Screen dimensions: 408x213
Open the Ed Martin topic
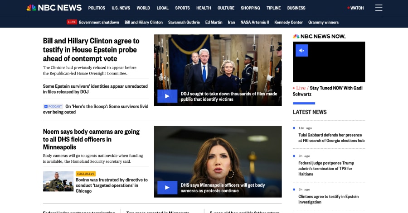click(214, 22)
